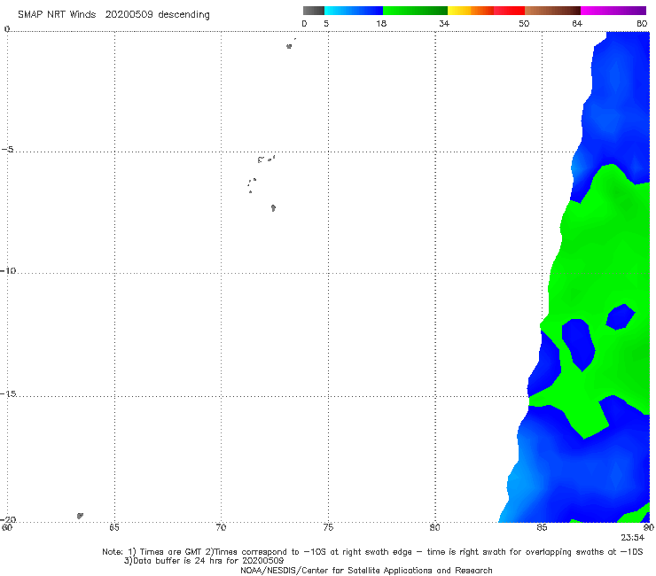This screenshot has width=656, height=576.
Task: Click the longitude label '70'
Action: (221, 527)
